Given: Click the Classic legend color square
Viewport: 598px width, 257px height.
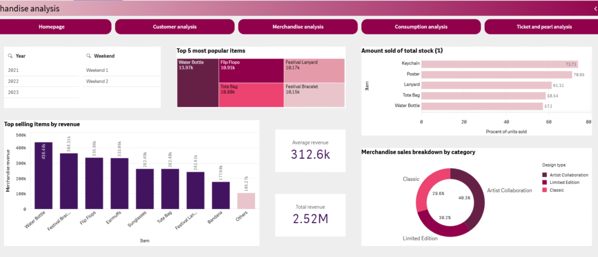Looking at the screenshot, I should [x=545, y=190].
